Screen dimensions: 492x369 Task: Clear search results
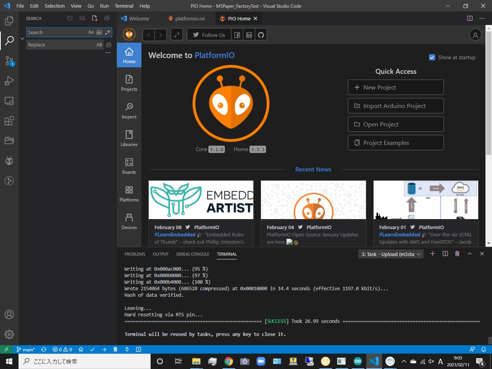click(x=82, y=18)
